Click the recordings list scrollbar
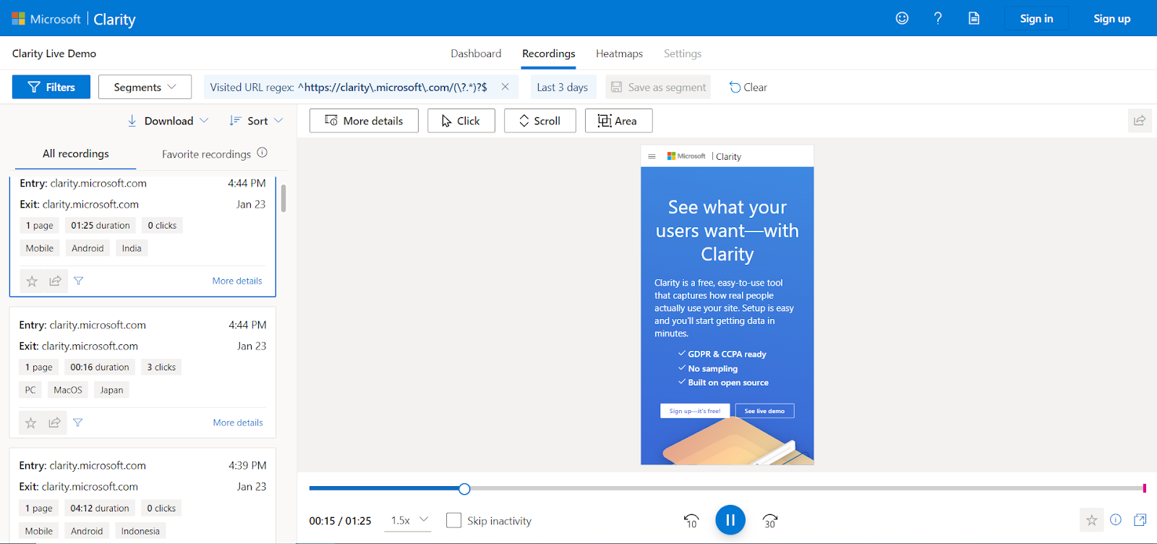This screenshot has height=544, width=1157. coord(283,198)
